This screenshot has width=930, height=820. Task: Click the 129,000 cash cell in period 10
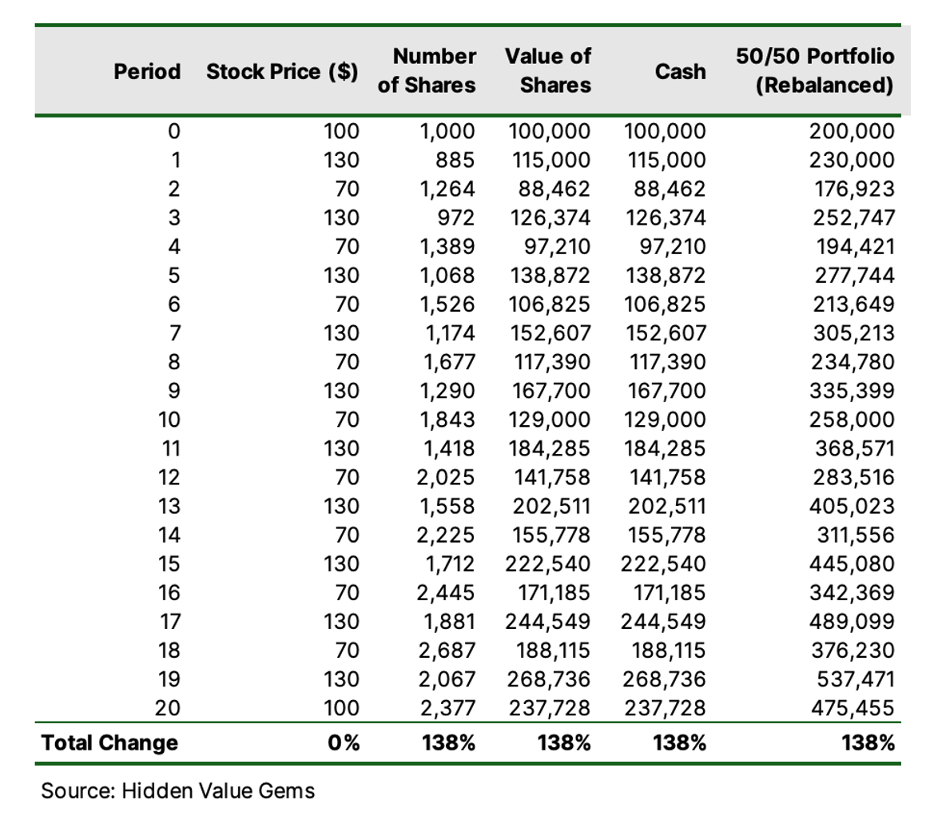point(665,420)
